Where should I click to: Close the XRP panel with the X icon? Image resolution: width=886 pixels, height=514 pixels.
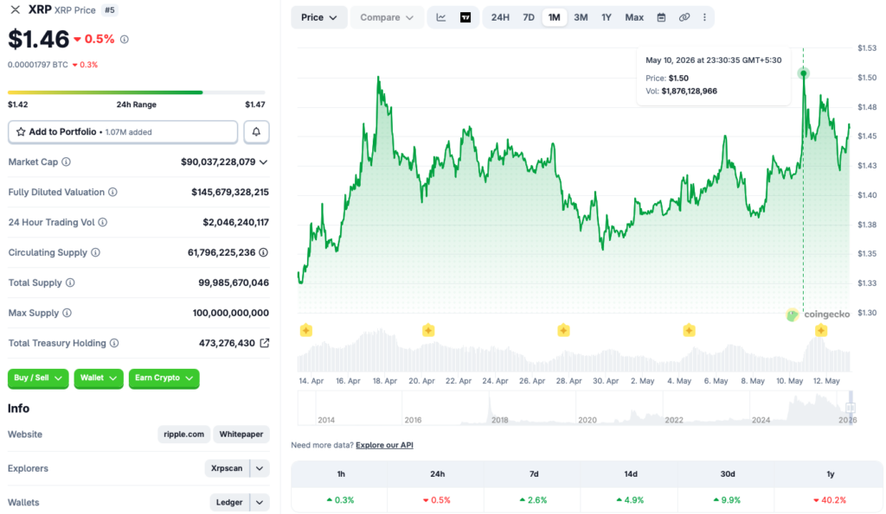(16, 10)
